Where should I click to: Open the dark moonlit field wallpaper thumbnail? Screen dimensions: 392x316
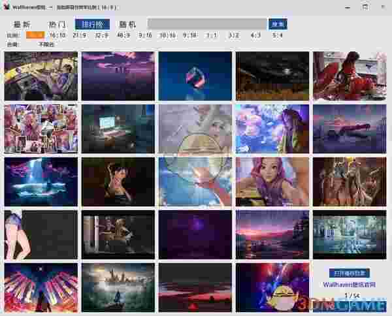pos(272,76)
